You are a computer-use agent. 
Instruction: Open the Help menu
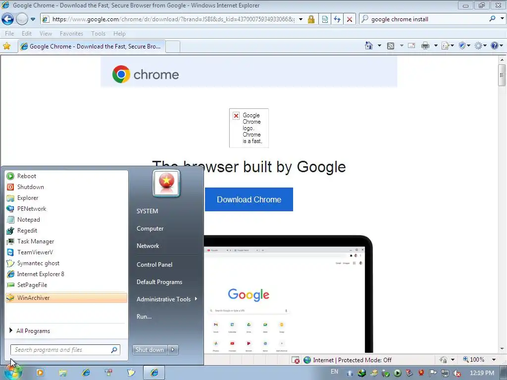coord(119,34)
